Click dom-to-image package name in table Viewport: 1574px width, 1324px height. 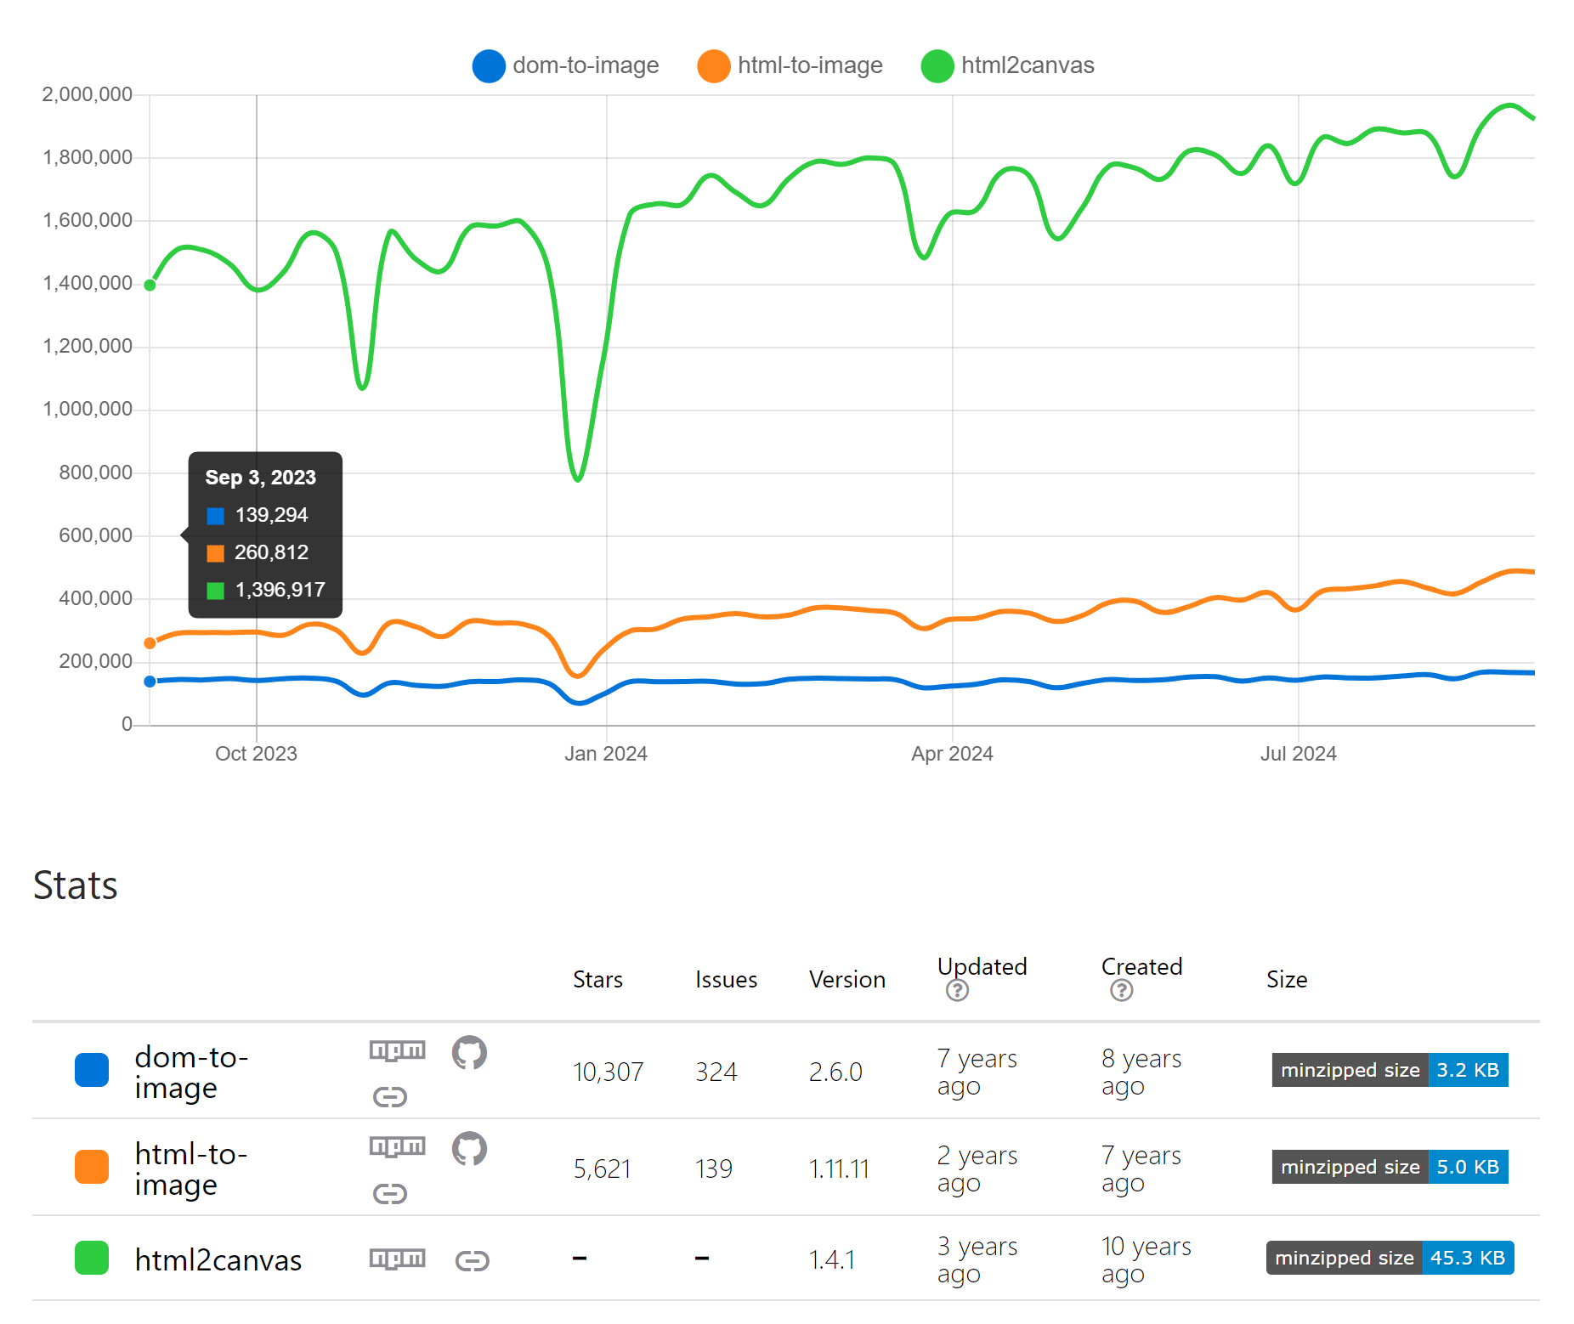[191, 1072]
